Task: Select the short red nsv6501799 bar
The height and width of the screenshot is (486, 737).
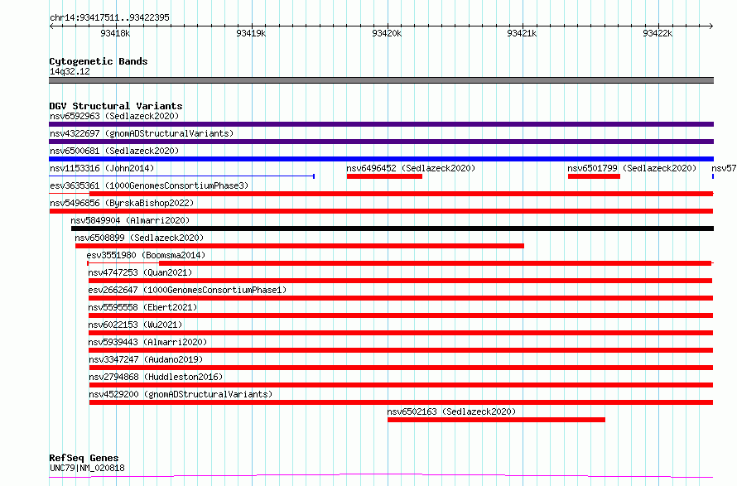Action: (x=594, y=176)
